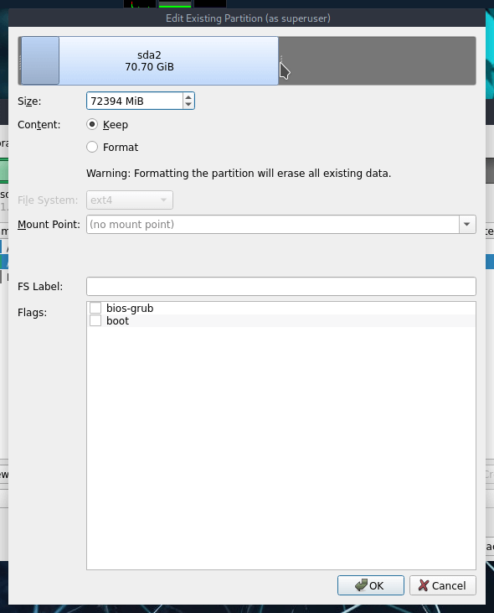Image resolution: width=494 pixels, height=613 pixels.
Task: Increase size with the up arrow
Action: tap(188, 97)
